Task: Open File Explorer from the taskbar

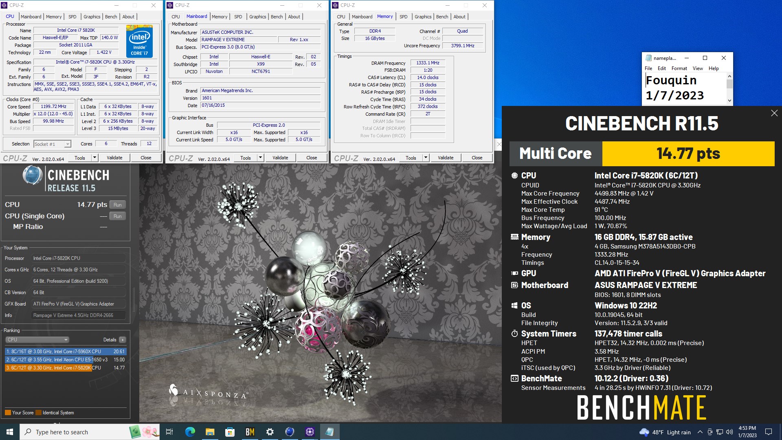Action: coord(210,432)
